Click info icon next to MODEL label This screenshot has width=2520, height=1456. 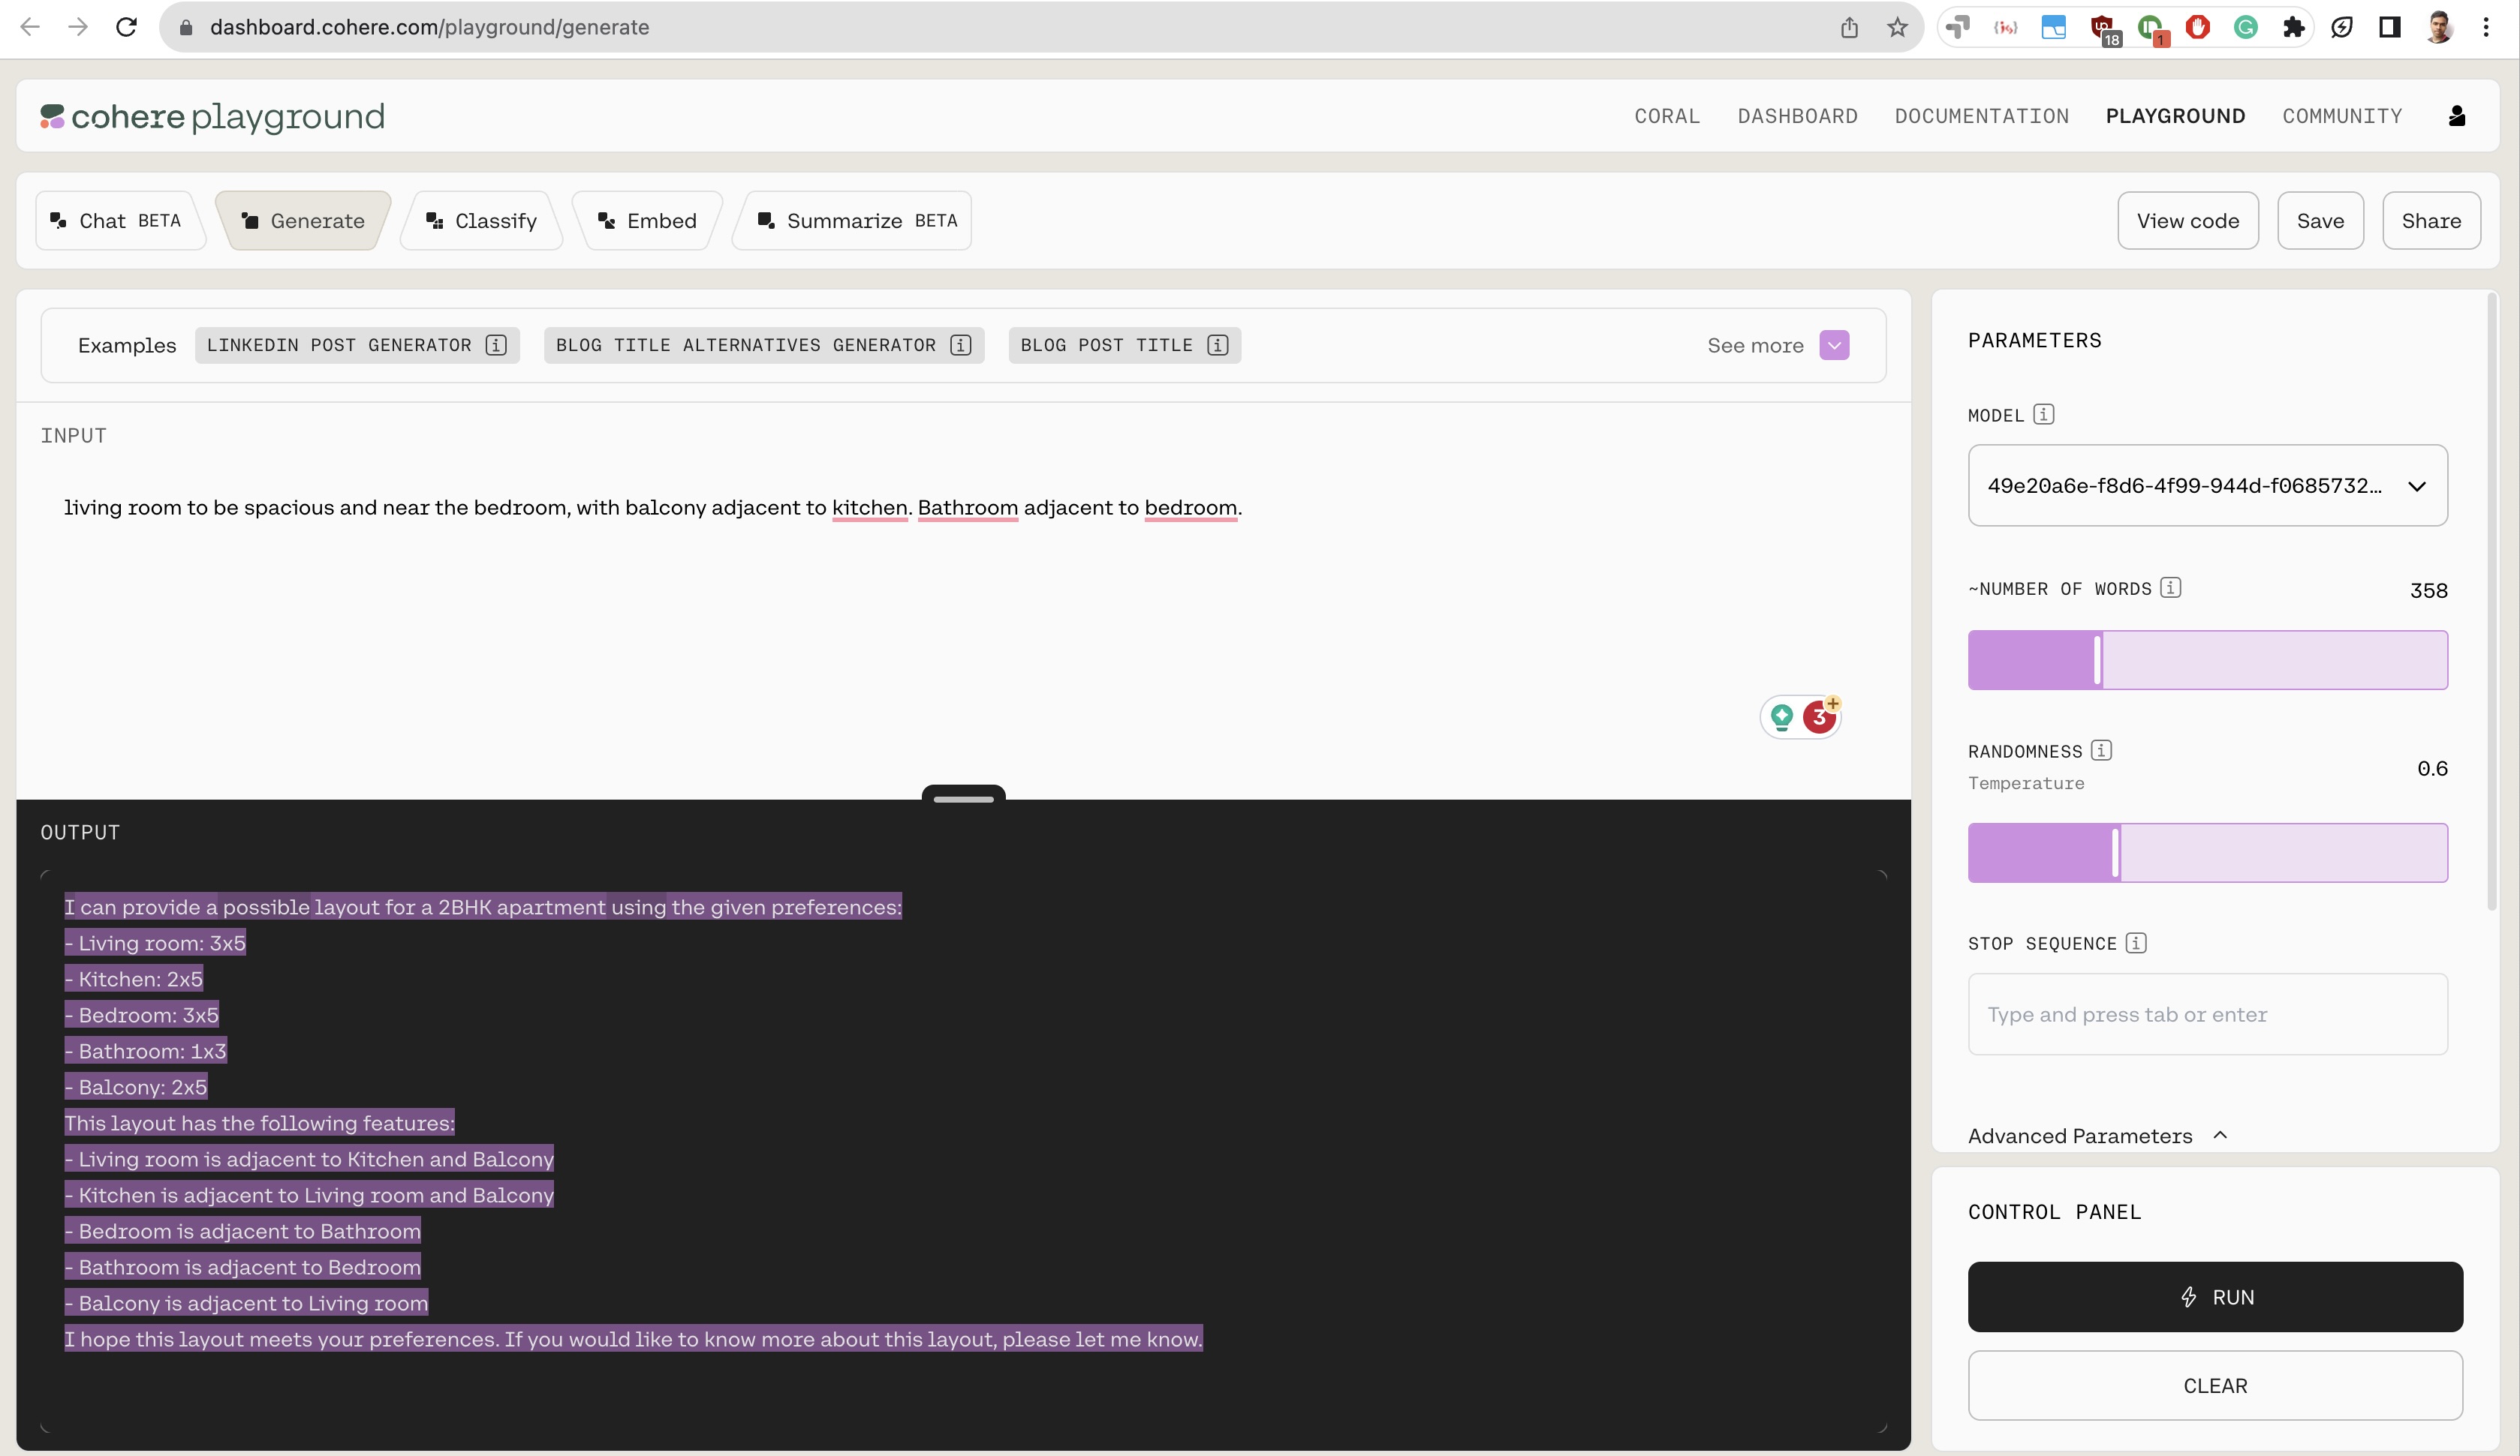[x=2043, y=414]
